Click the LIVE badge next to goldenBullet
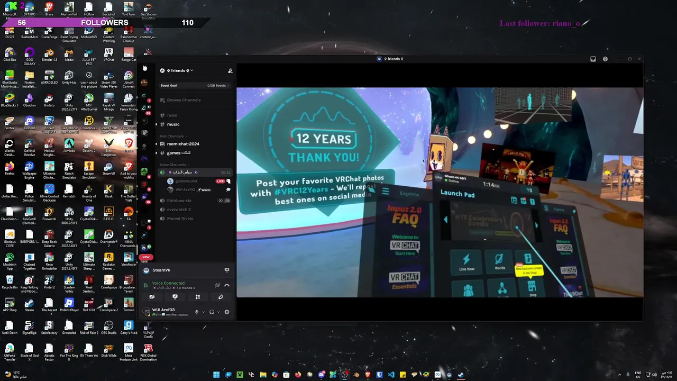 220,181
